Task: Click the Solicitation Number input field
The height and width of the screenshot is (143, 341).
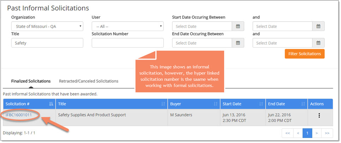Action: coord(127,43)
